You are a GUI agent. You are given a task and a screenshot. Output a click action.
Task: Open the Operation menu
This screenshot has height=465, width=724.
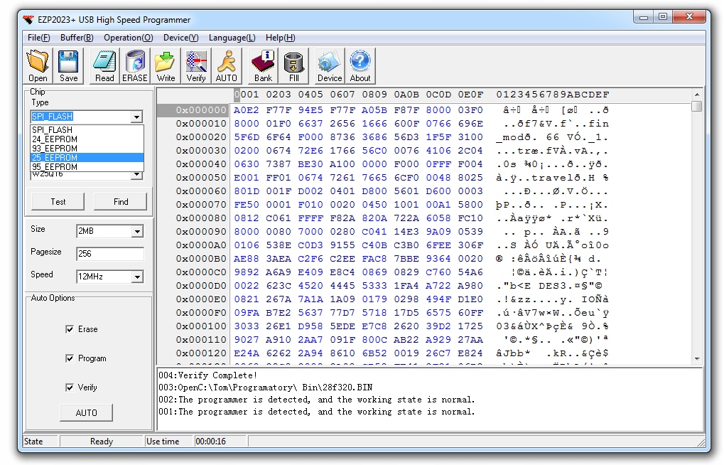click(128, 38)
